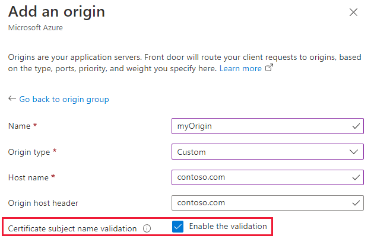The image size is (371, 245).
Task: Open the Origin type dropdown showing Custom
Action: [261, 152]
